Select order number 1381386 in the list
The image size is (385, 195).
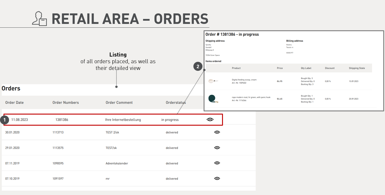coord(62,120)
